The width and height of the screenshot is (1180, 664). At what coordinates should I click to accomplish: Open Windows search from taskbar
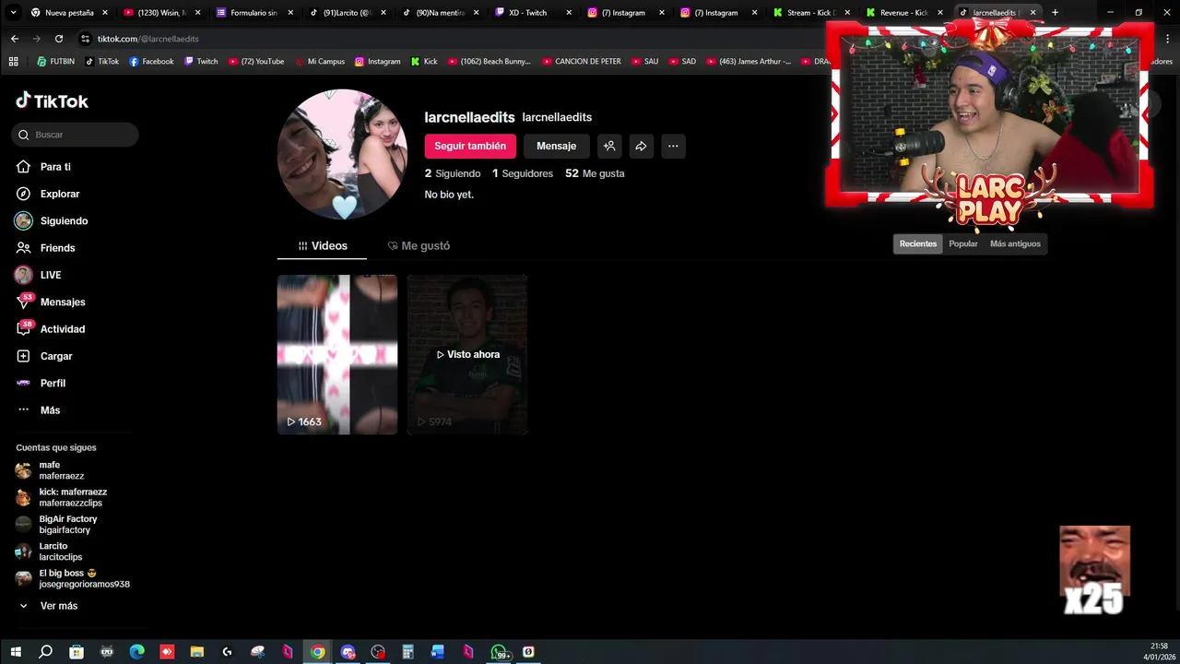[x=45, y=652]
